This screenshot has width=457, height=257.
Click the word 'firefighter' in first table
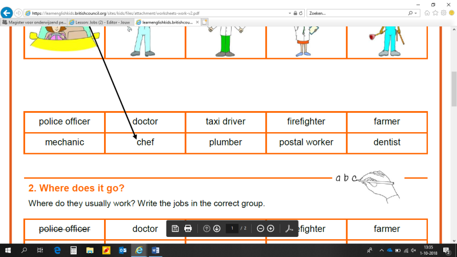tap(306, 121)
